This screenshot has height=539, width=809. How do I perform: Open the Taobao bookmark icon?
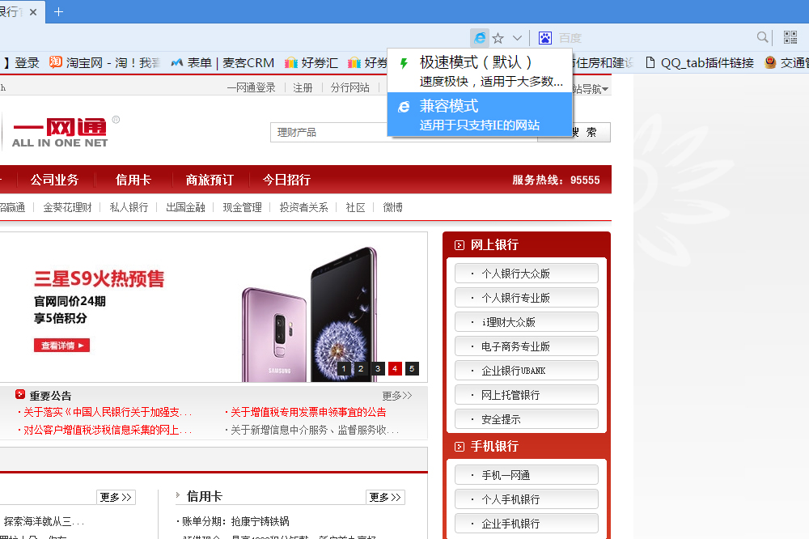[x=55, y=62]
